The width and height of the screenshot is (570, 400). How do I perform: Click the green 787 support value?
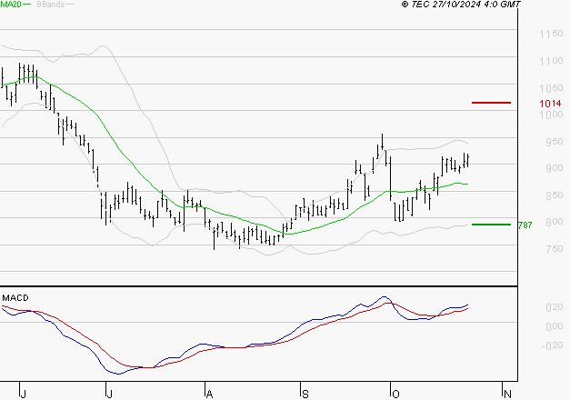tap(525, 225)
